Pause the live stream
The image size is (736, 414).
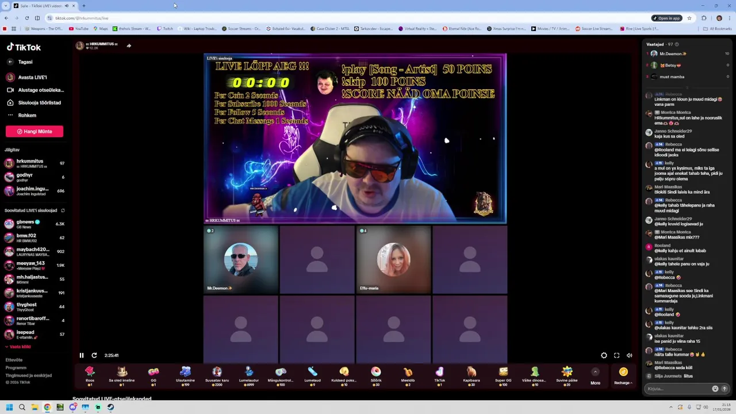(x=82, y=355)
